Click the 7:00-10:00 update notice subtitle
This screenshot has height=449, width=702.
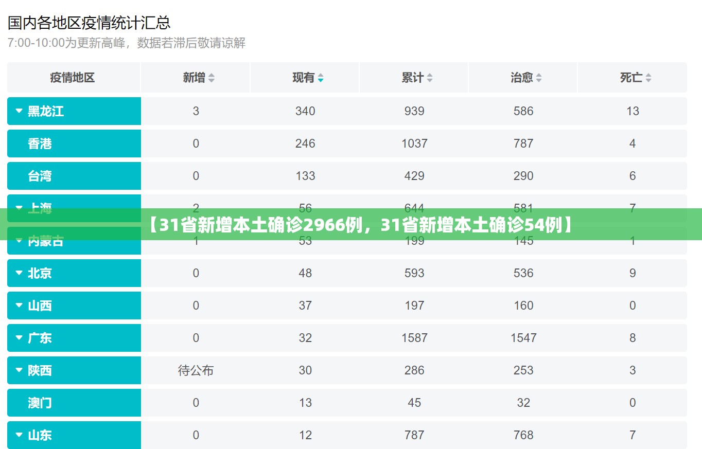tap(127, 43)
